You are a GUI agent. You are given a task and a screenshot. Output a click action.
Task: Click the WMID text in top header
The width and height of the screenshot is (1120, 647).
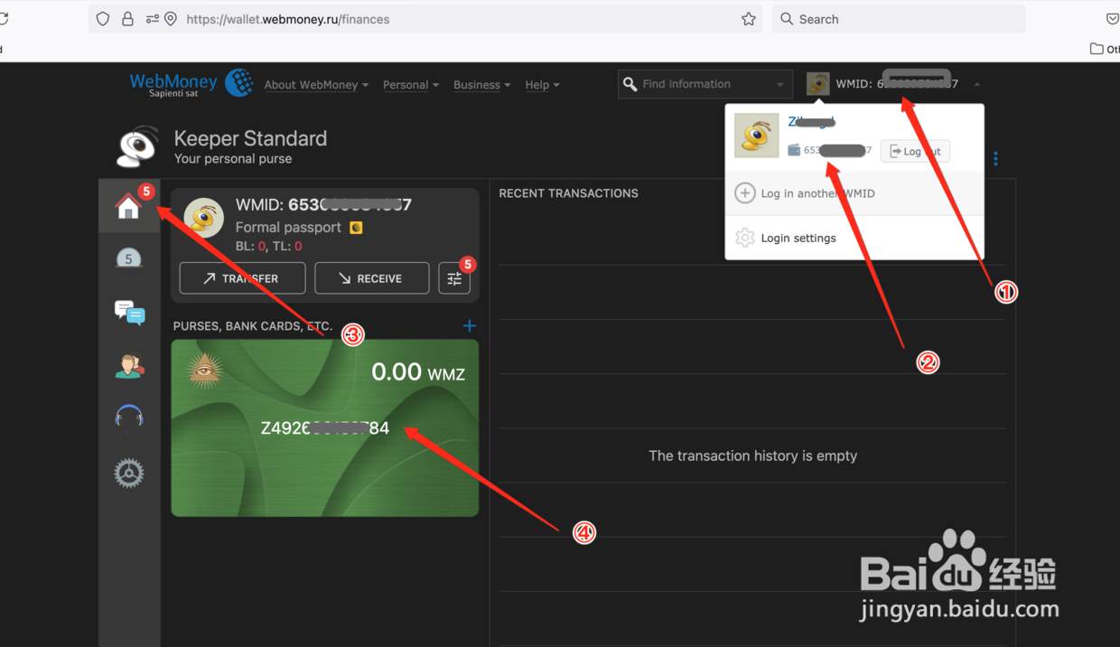click(x=897, y=84)
